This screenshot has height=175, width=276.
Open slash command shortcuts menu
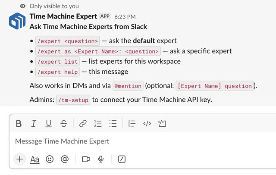(x=122, y=159)
